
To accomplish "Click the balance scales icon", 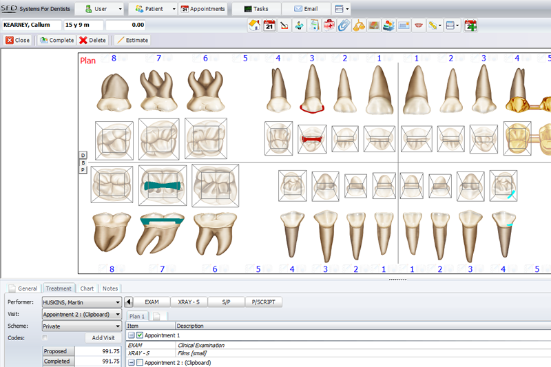I will pos(359,25).
